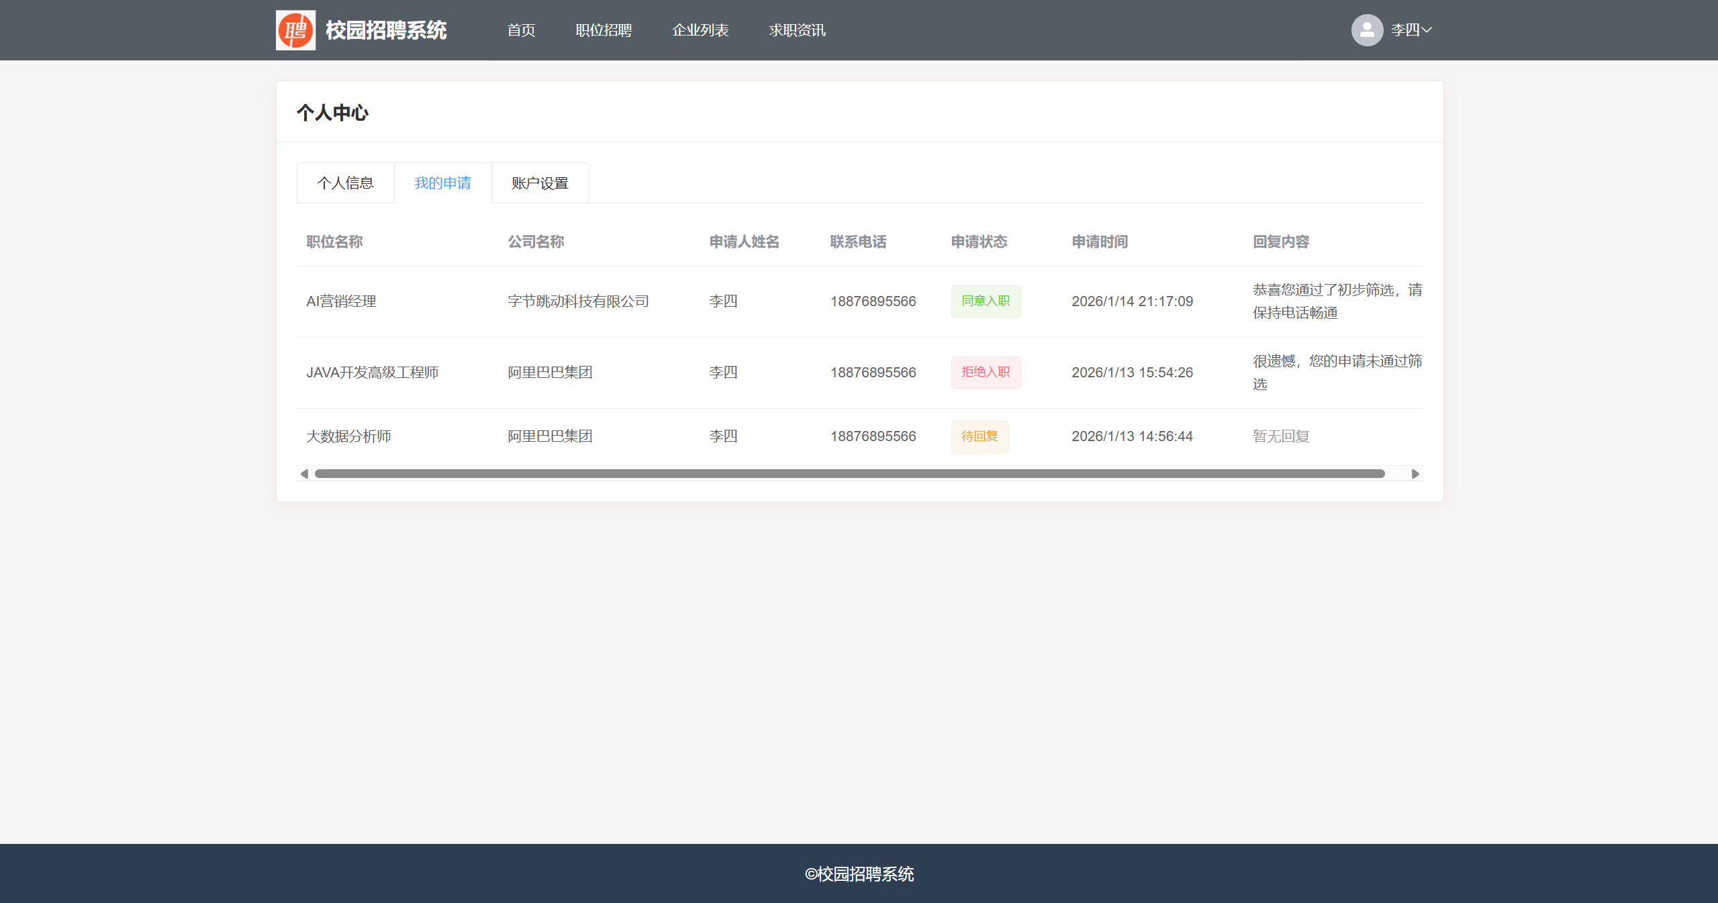Select the 我的申请 tab
The image size is (1718, 903).
[442, 183]
